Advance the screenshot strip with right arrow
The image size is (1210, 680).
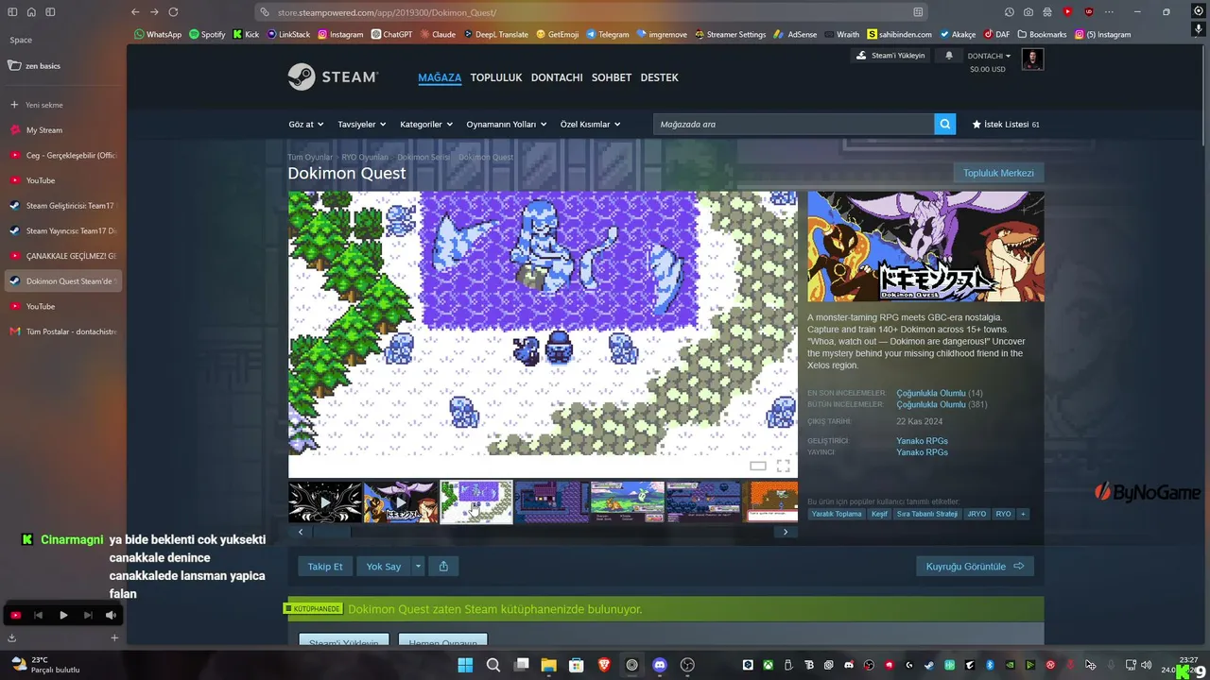(785, 532)
